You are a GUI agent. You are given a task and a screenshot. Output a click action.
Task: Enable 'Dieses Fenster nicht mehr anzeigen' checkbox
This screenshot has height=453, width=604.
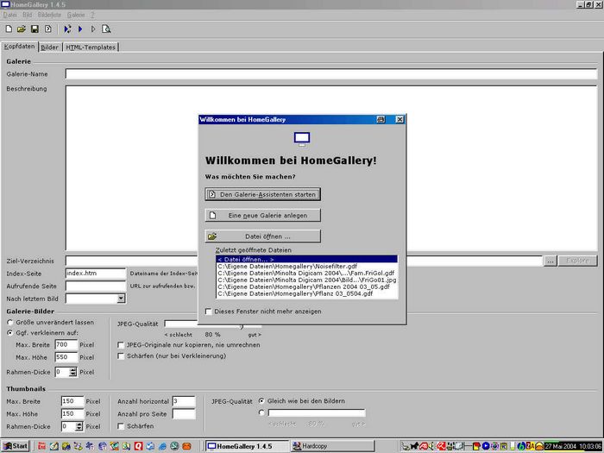coord(209,311)
